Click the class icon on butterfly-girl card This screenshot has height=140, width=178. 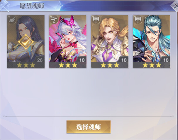(54, 20)
